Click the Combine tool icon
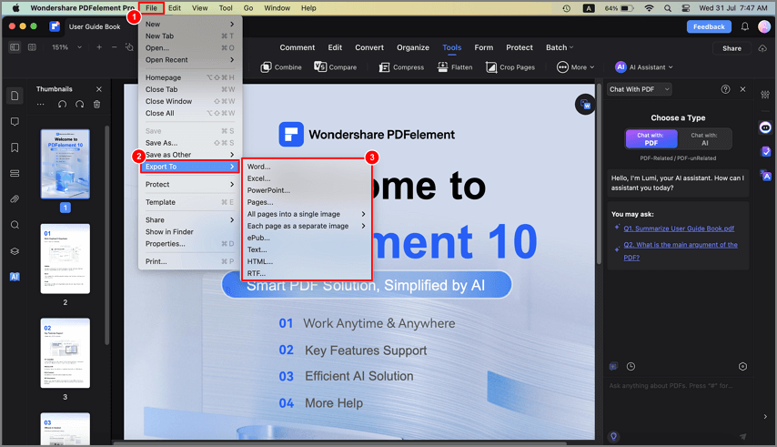This screenshot has height=447, width=777. tap(266, 66)
